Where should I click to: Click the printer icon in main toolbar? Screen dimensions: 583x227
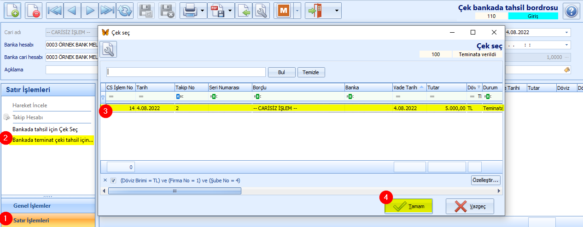[190, 10]
